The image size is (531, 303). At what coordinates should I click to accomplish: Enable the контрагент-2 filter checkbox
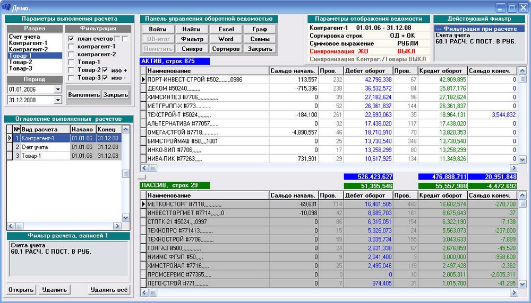(x=71, y=55)
